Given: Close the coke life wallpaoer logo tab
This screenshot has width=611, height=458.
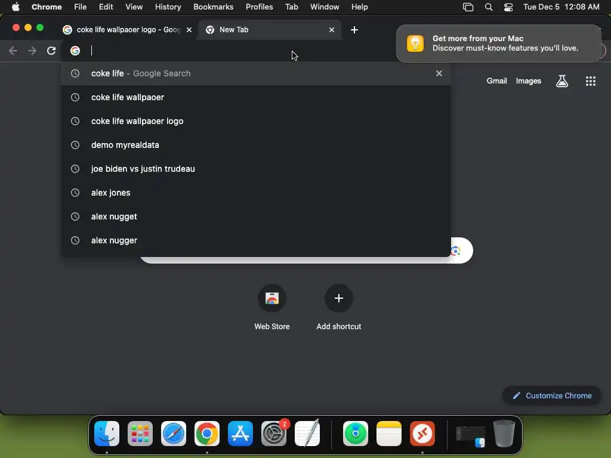Looking at the screenshot, I should click(x=189, y=30).
